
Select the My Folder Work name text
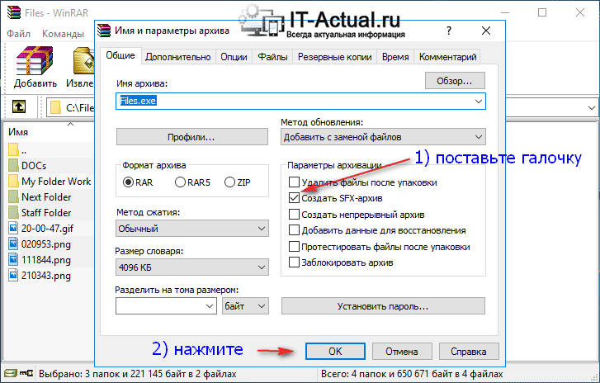click(56, 182)
